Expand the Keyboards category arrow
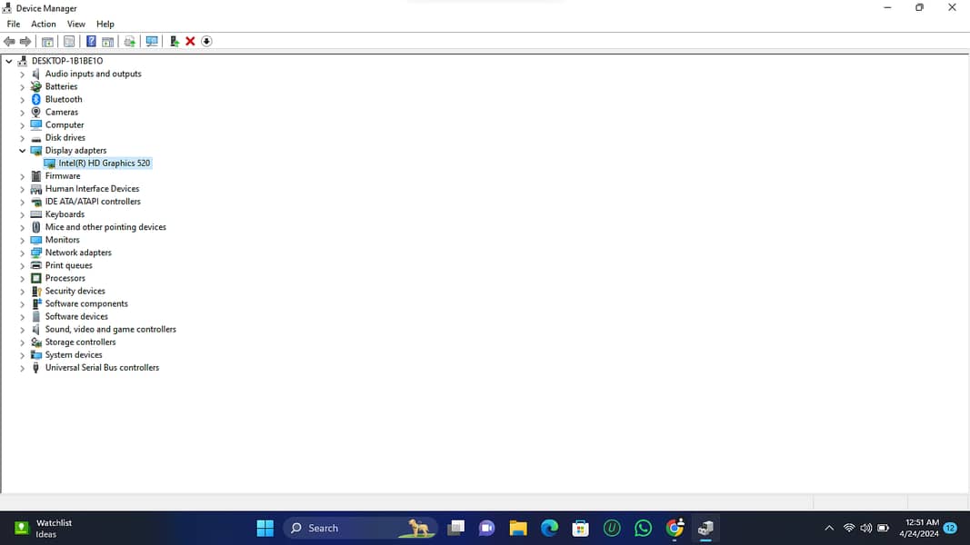The height and width of the screenshot is (545, 970). (x=22, y=214)
